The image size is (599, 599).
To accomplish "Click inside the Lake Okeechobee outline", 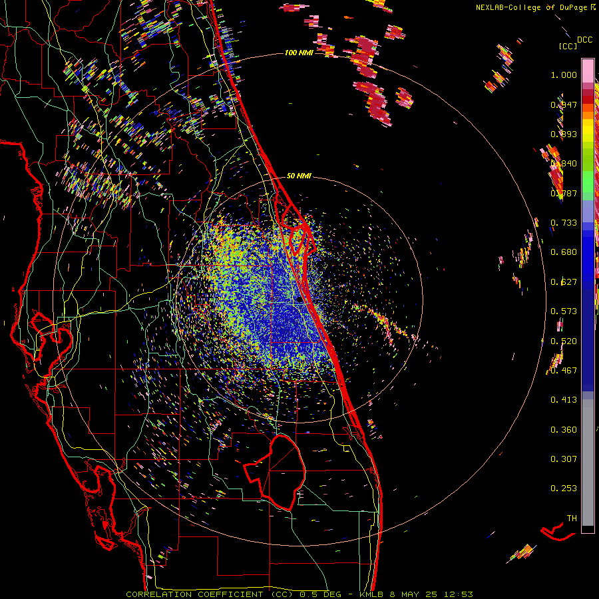I will pos(283,472).
